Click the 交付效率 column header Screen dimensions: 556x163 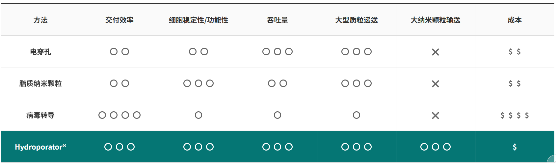(x=119, y=20)
